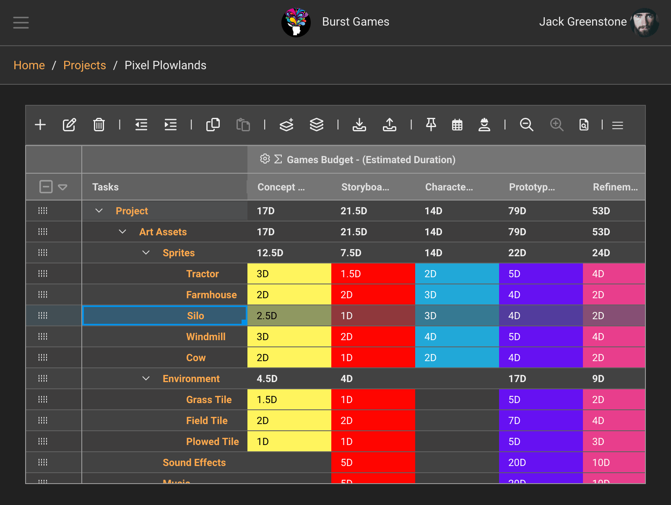
Task: Open the Sound Effects task
Action: click(194, 463)
